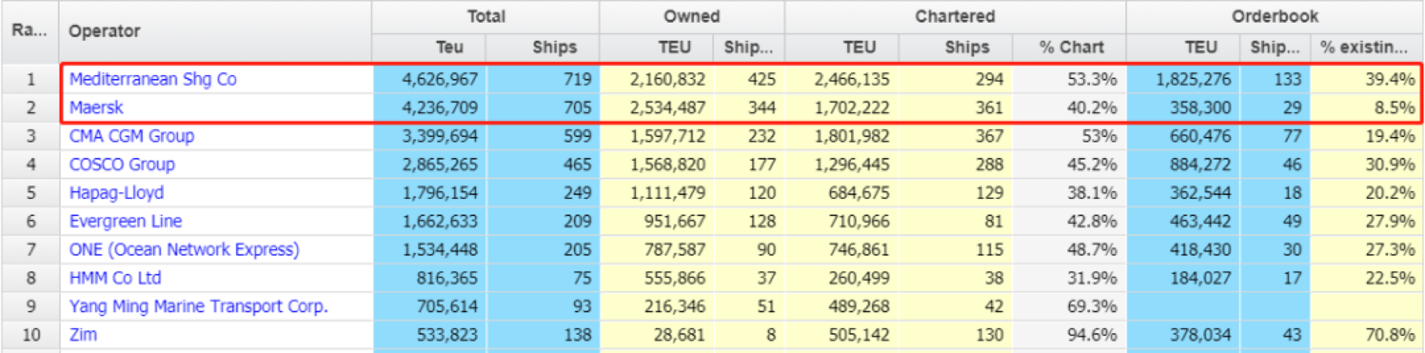This screenshot has height=353, width=1425.
Task: Open the Mediterranean Shg Co operator link
Action: click(x=153, y=79)
